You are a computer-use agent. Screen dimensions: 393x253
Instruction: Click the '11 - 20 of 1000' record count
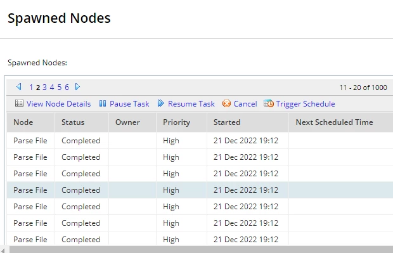click(x=363, y=88)
